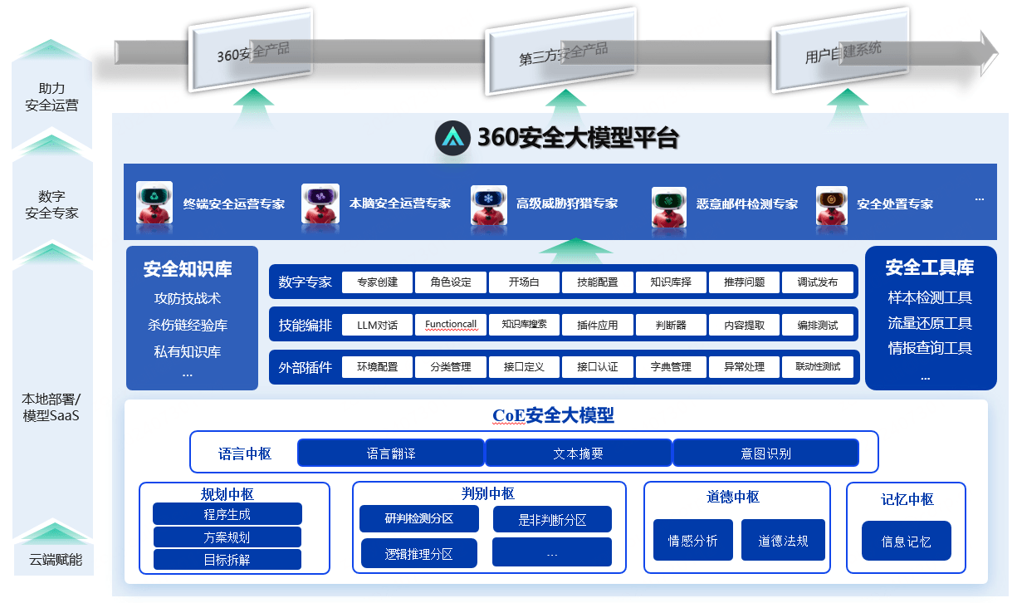The image size is (1017, 603).
Task: Click the 接口认证 box
Action: tap(598, 366)
